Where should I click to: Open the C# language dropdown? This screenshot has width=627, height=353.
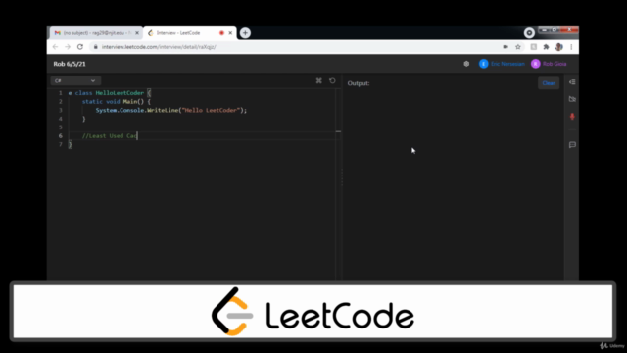(75, 80)
